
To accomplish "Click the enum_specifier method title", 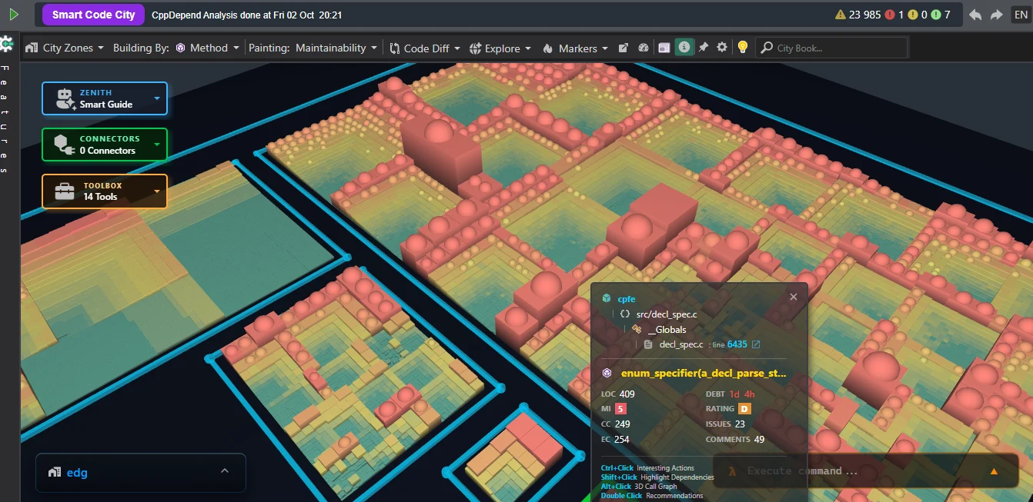I will pos(704,373).
